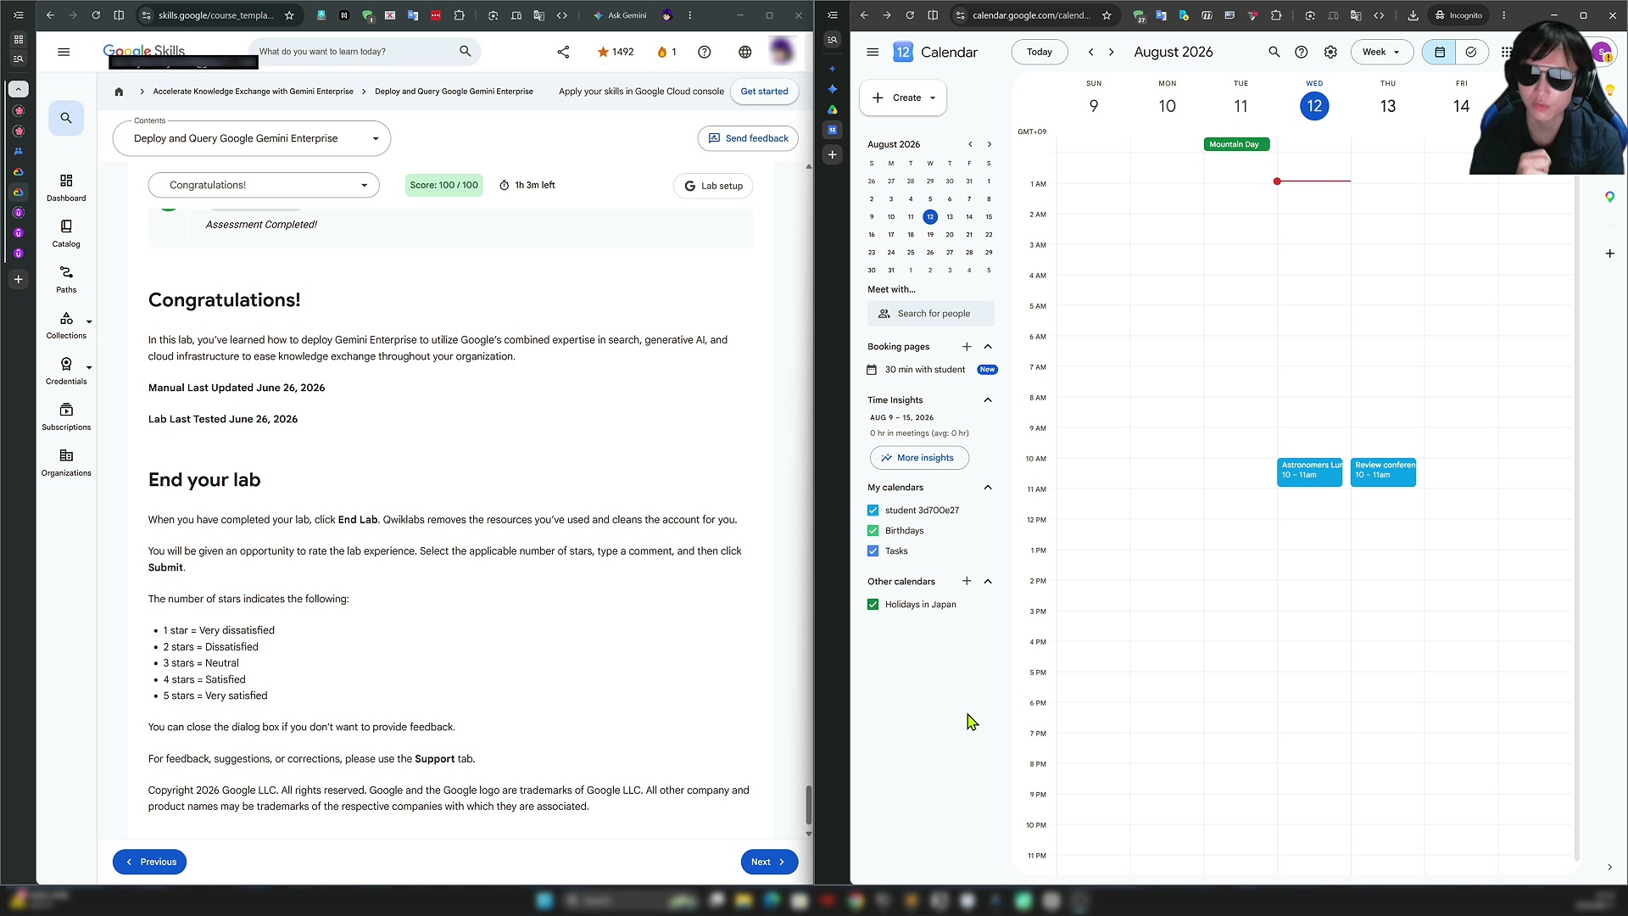The height and width of the screenshot is (916, 1628).
Task: Open the Skills help question mark icon
Action: coord(705,52)
